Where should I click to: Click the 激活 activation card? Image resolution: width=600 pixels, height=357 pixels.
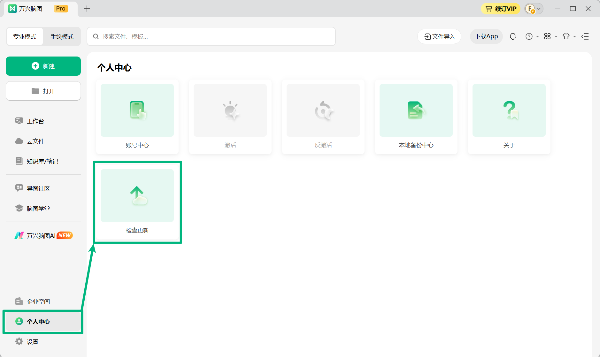click(230, 117)
